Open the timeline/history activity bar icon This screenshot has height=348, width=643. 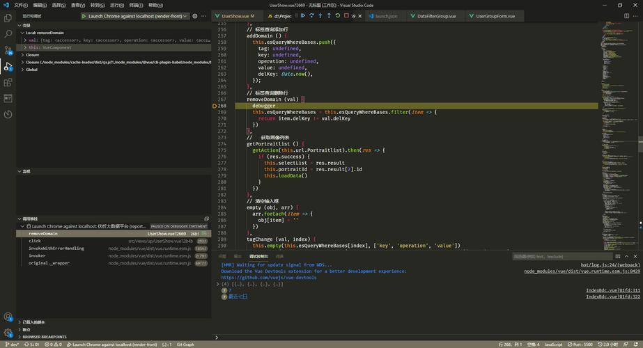(8, 114)
